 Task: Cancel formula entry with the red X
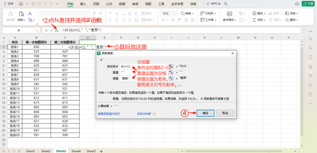(46, 30)
